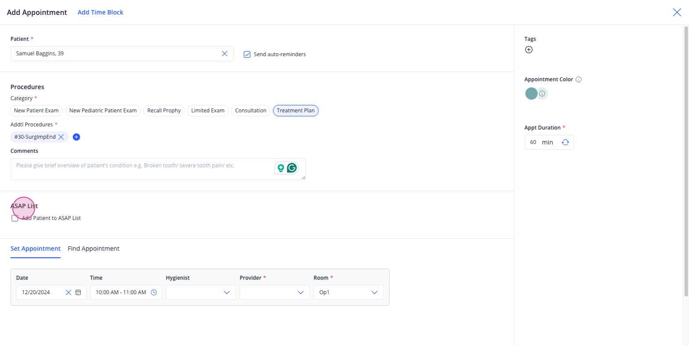
Task: Remove the #30-SurgImpEnd procedure chip
Action: click(61, 137)
